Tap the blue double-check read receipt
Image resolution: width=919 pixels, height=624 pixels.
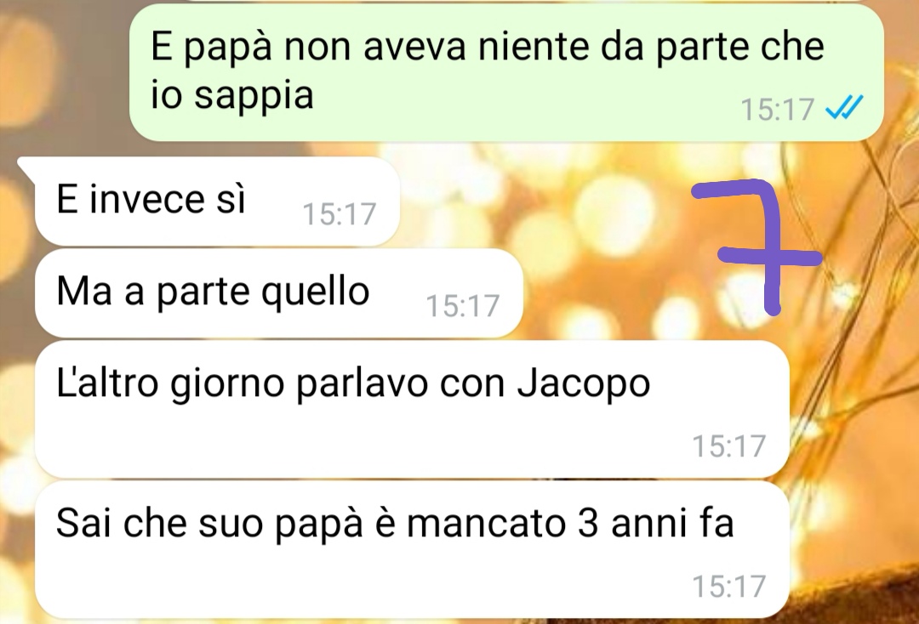845,108
